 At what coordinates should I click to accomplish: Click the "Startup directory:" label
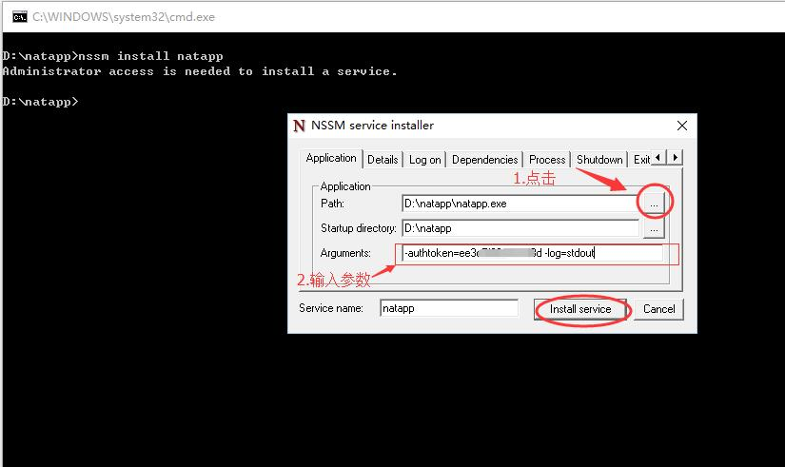[359, 228]
